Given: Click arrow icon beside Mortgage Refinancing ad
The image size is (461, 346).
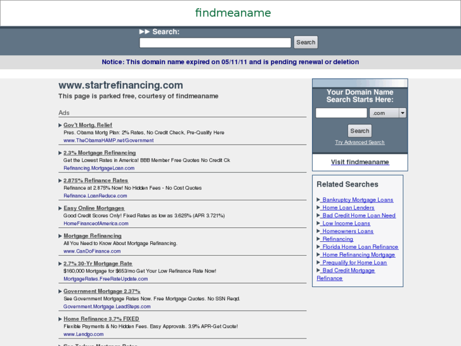Looking at the screenshot, I should (60, 236).
